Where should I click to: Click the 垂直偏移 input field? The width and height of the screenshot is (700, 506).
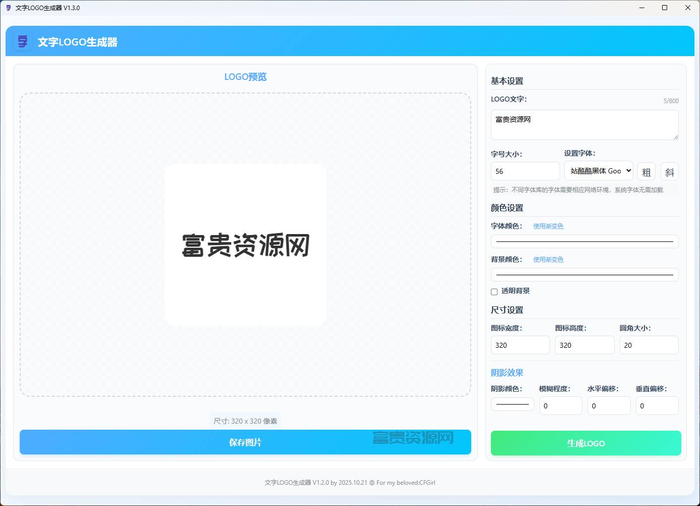(657, 406)
